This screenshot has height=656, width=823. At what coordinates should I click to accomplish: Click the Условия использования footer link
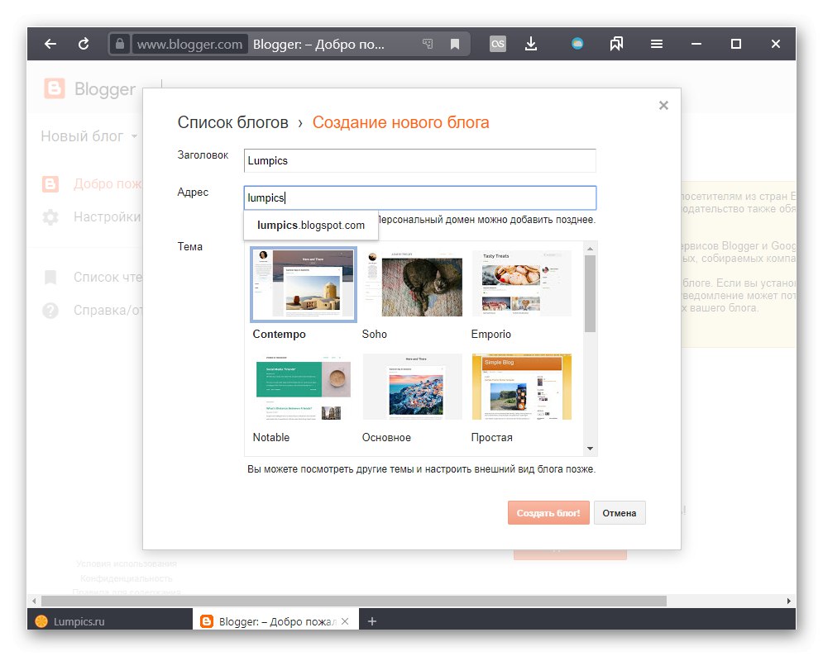tap(127, 563)
